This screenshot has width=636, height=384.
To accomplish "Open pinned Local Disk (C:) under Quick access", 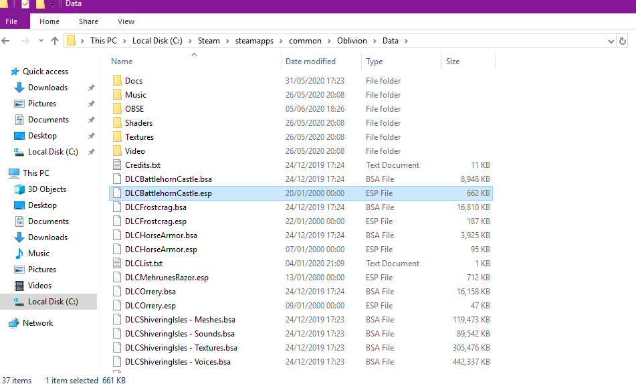I will point(53,152).
